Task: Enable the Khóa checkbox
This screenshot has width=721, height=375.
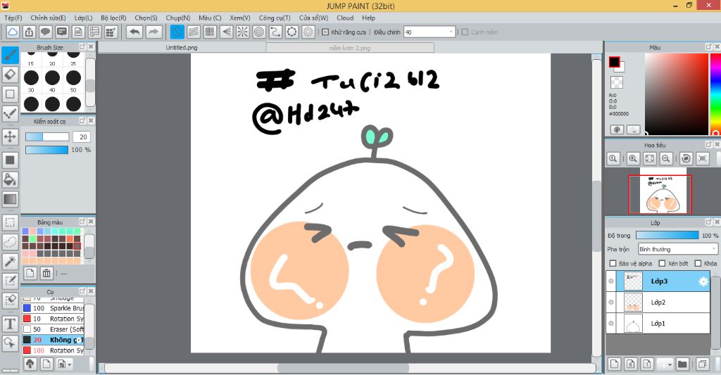Action: pyautogui.click(x=698, y=263)
